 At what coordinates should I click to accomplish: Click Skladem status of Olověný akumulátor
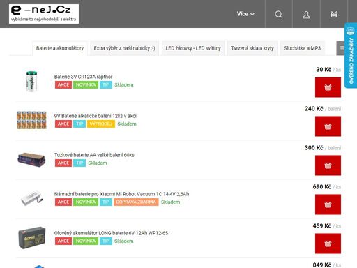coord(124,241)
